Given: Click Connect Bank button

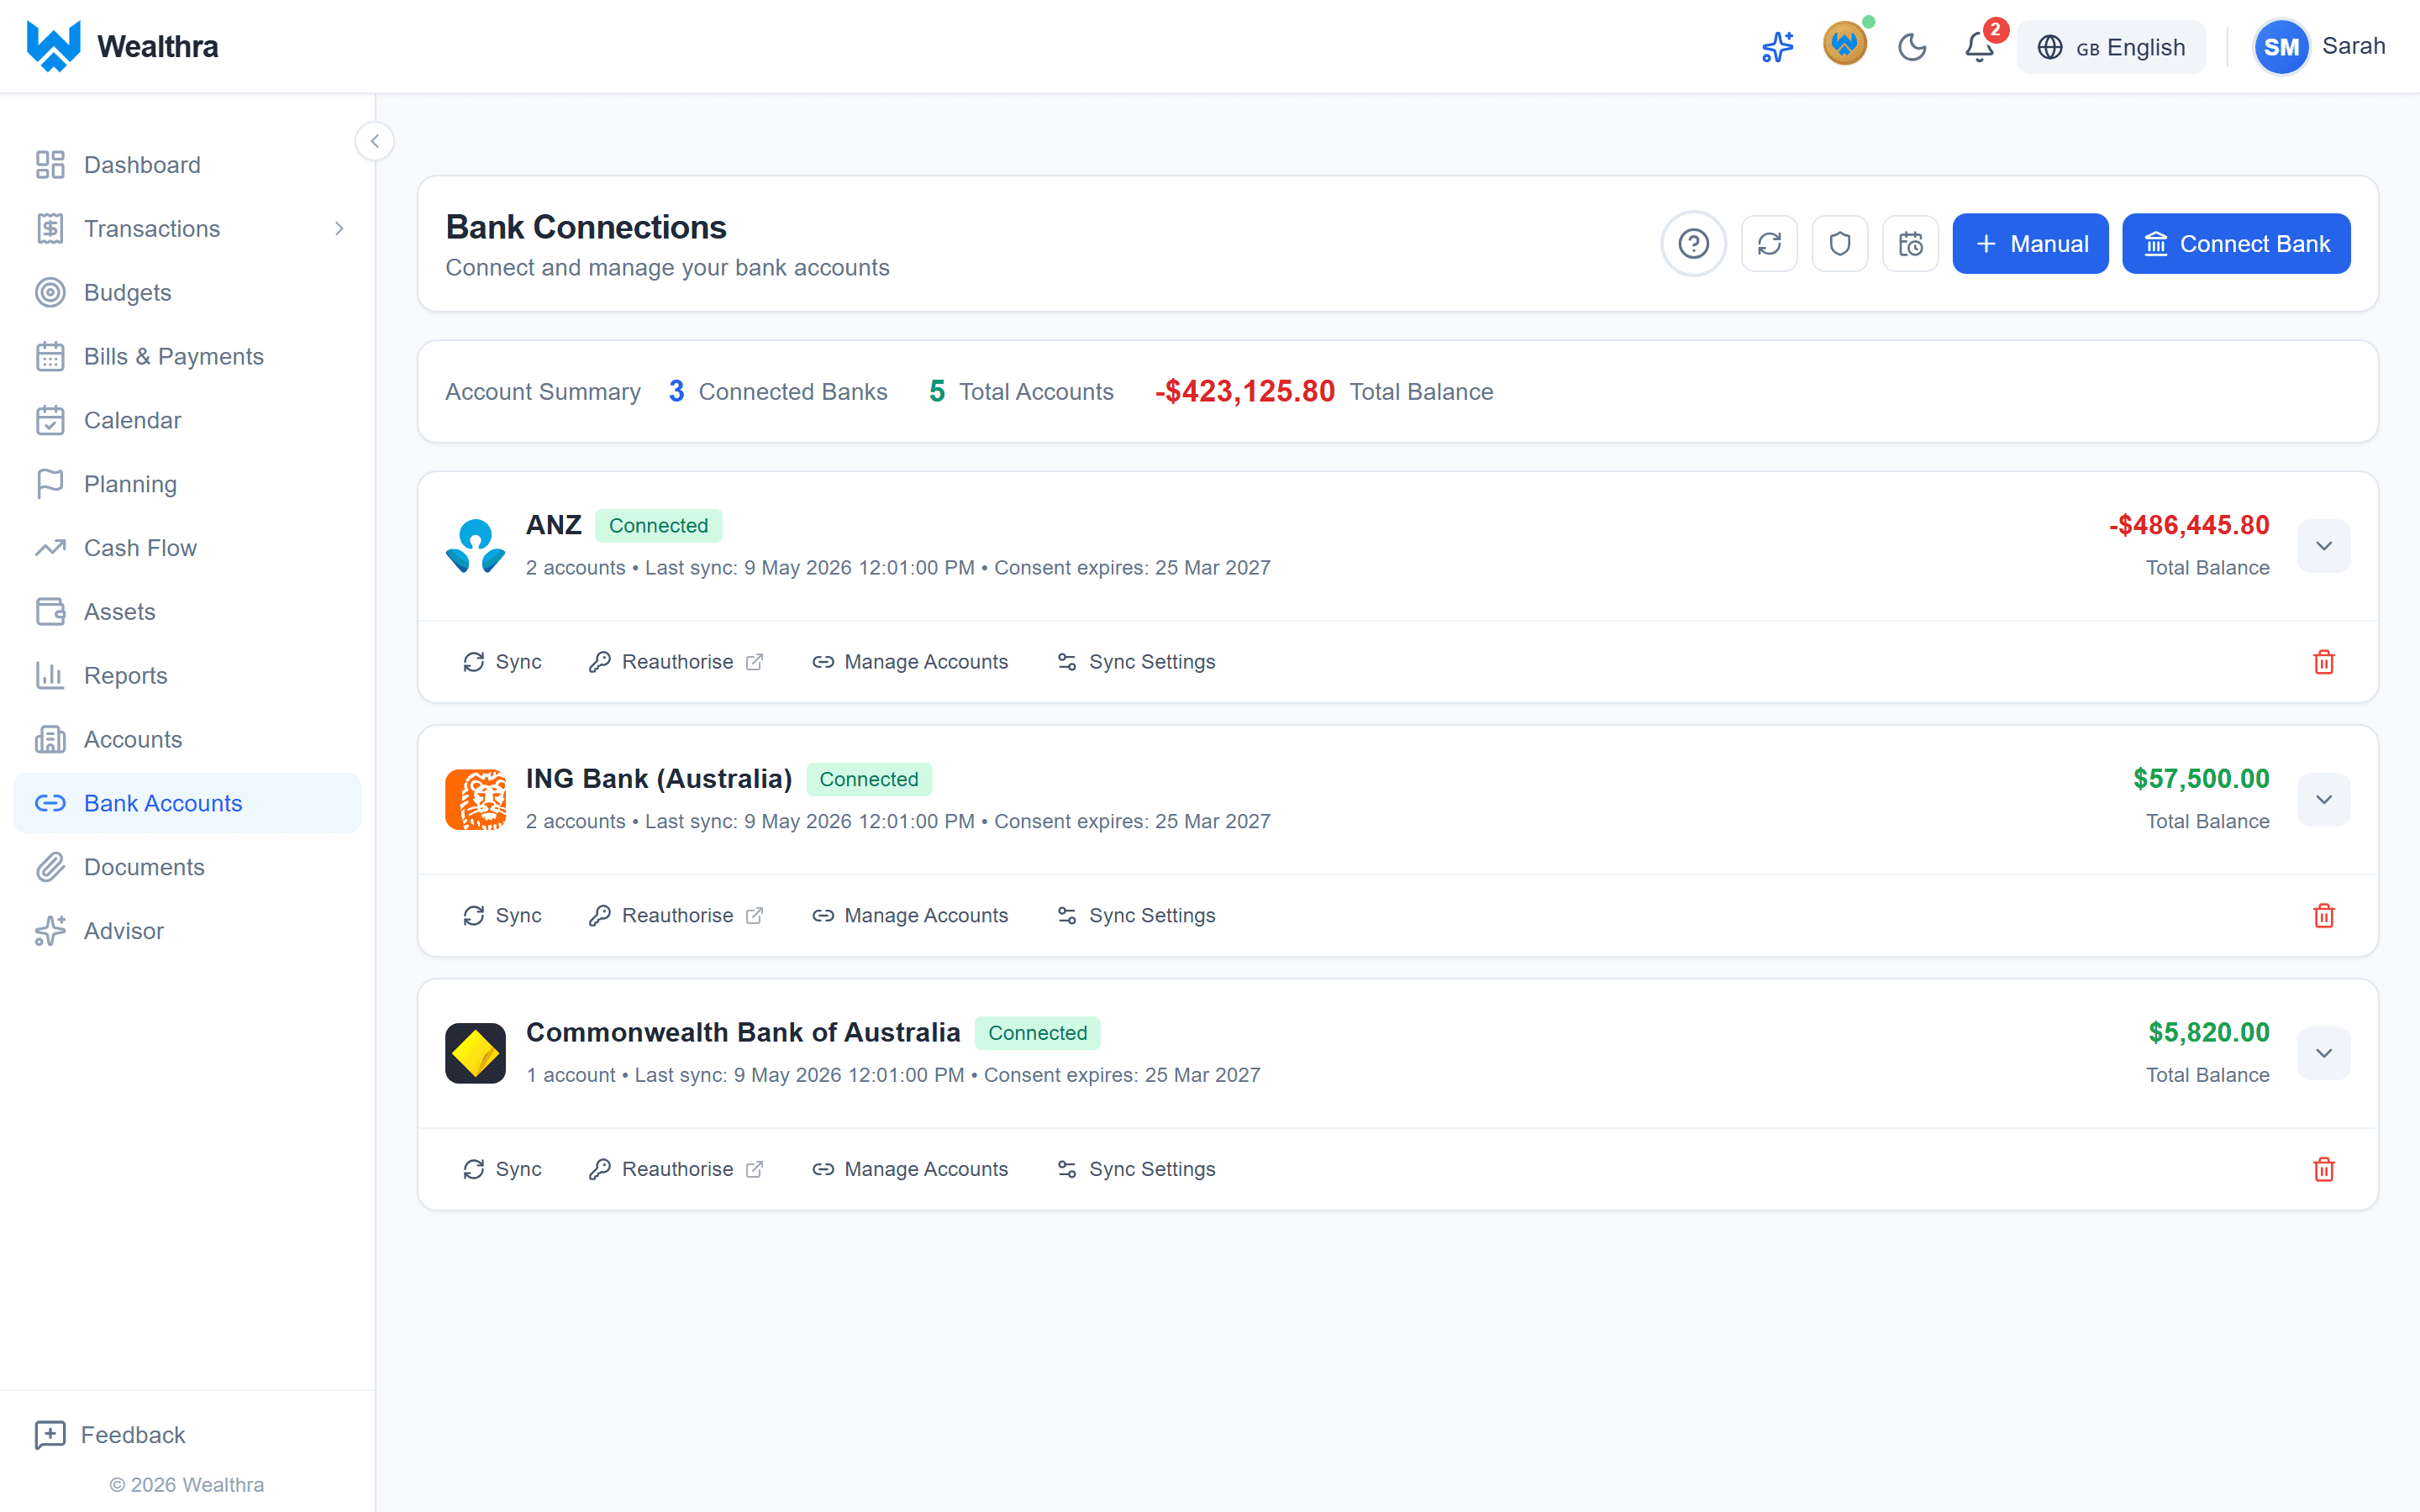Looking at the screenshot, I should (x=2236, y=244).
